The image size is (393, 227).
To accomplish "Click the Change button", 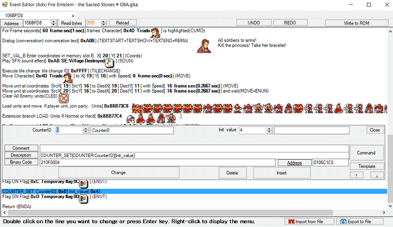I will coord(118,173).
